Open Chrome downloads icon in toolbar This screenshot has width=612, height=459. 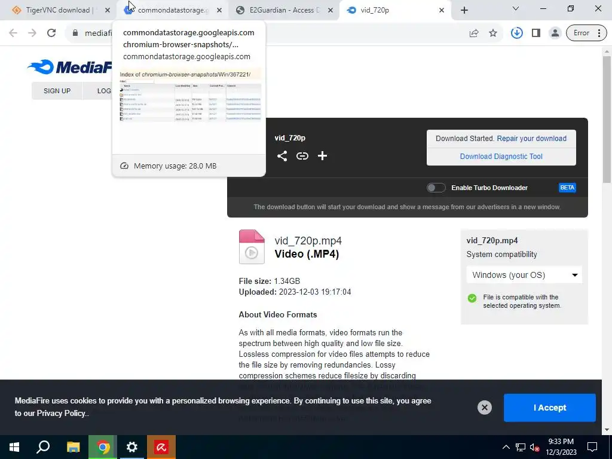click(516, 33)
